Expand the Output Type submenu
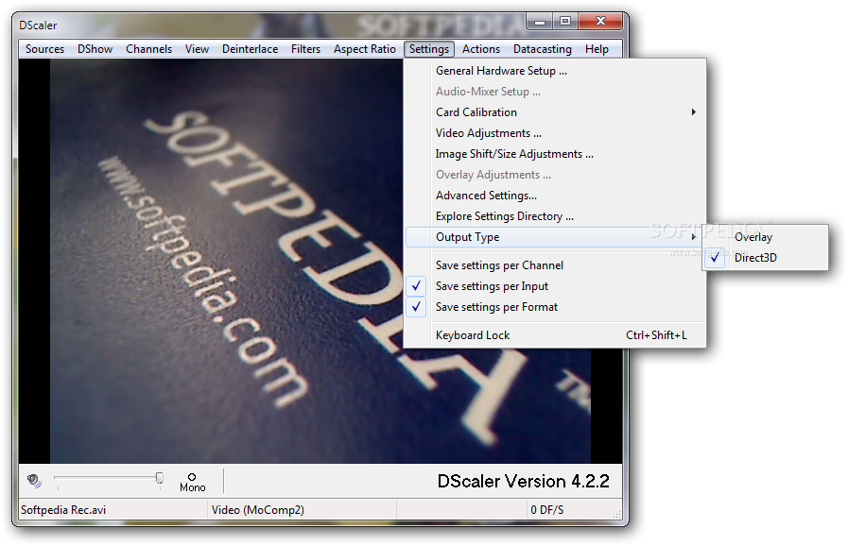Image resolution: width=848 pixels, height=546 pixels. pos(555,237)
